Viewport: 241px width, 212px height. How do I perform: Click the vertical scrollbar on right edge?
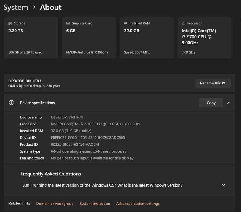pos(240,75)
